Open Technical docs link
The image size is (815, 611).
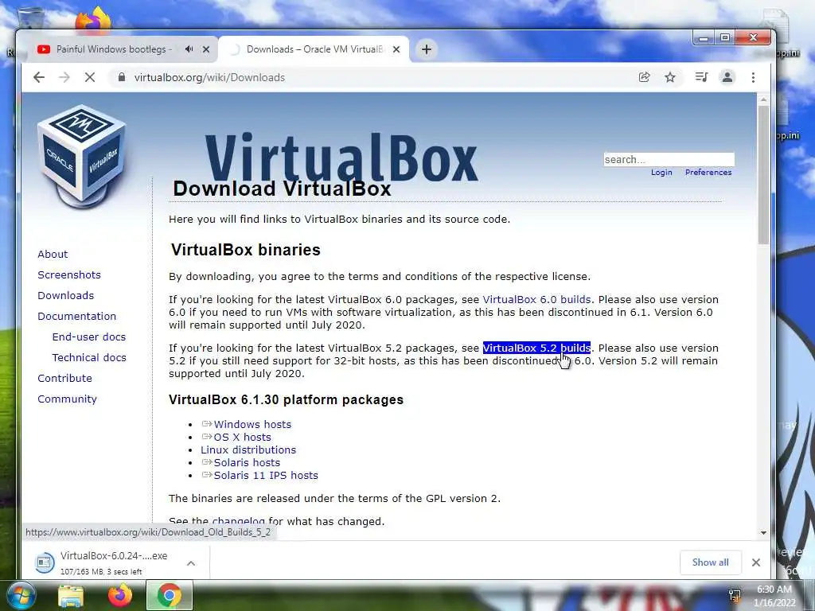[89, 357]
